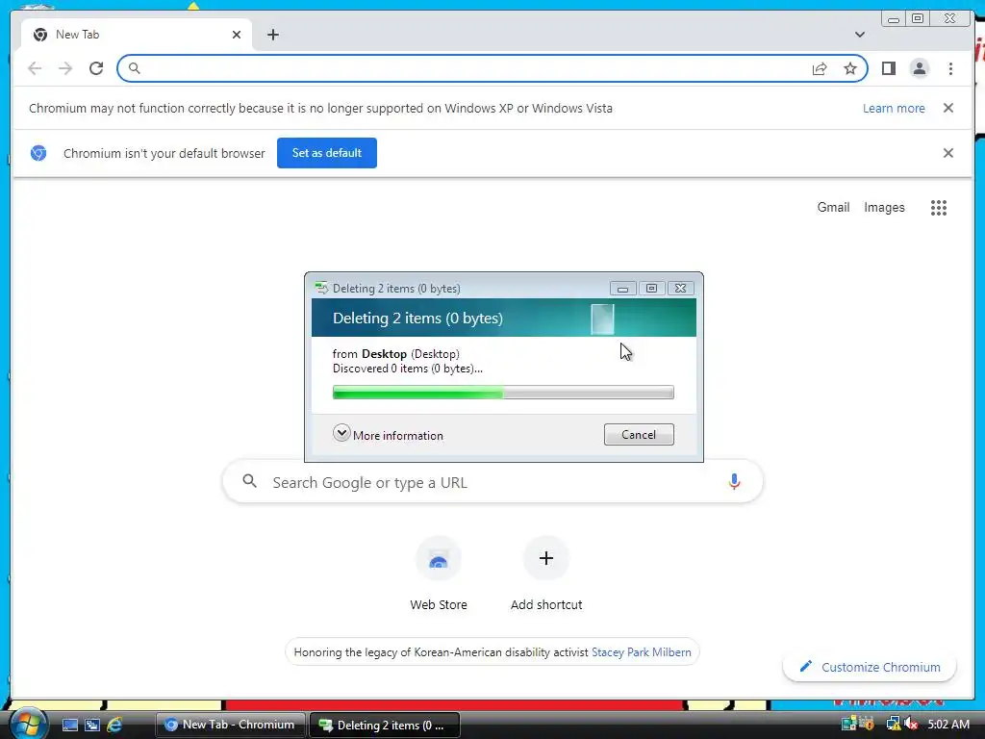Click the share page icon in address bar
Viewport: 985px width, 739px height.
[820, 68]
